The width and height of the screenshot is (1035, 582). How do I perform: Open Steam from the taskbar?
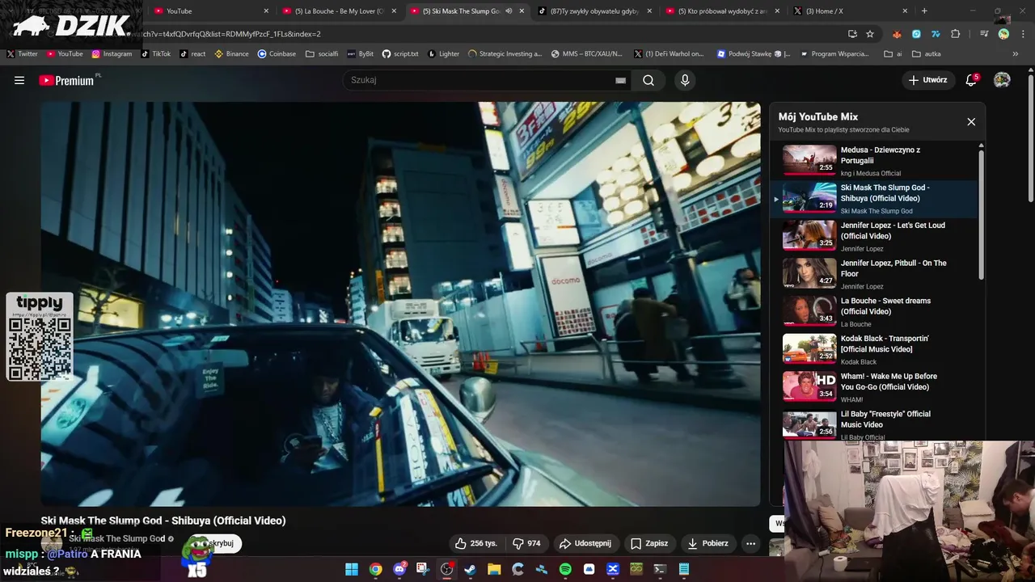[x=470, y=569]
